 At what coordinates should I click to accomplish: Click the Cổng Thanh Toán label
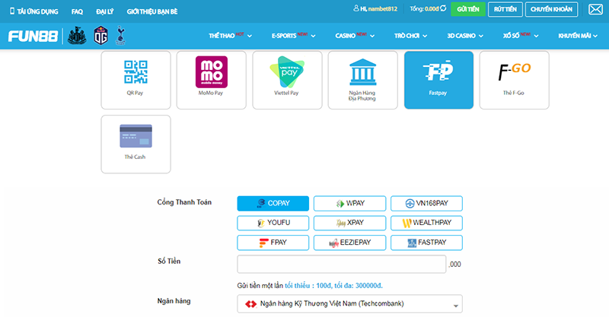pyautogui.click(x=184, y=202)
